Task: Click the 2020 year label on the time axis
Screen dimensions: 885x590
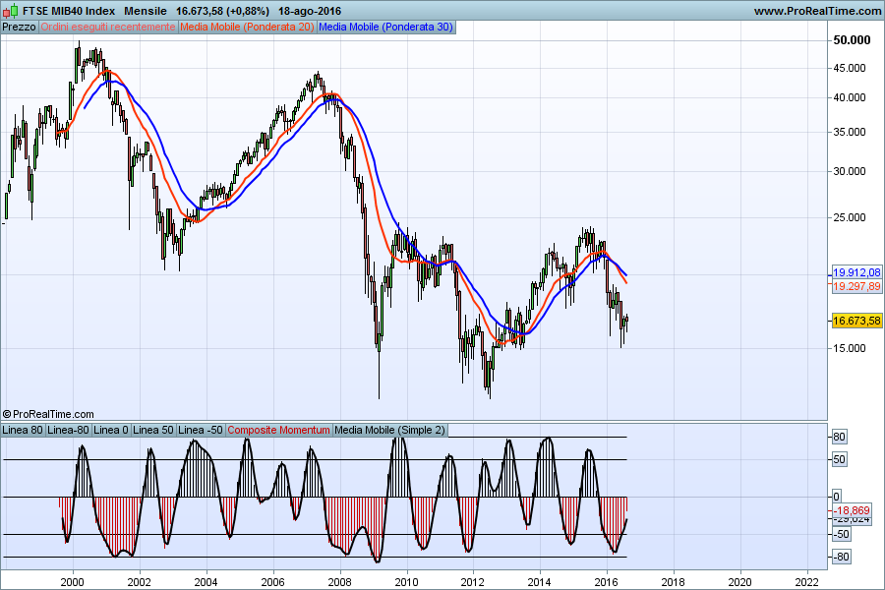Action: (x=739, y=582)
